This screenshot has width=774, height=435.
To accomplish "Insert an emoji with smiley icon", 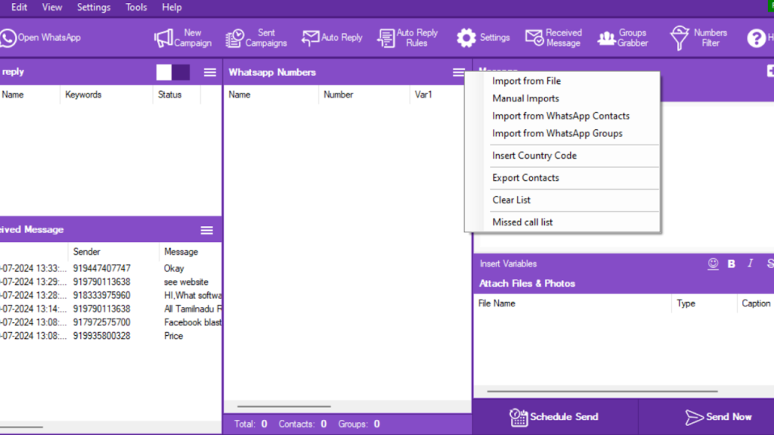I will click(x=713, y=263).
